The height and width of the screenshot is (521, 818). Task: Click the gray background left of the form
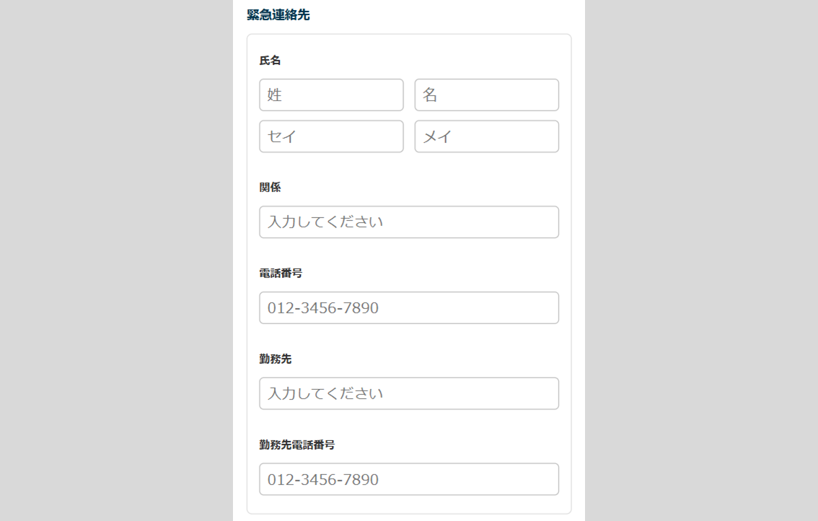click(115, 260)
